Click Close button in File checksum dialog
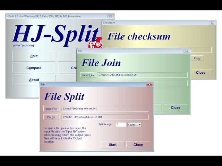The image size is (222, 166). [x=200, y=73]
